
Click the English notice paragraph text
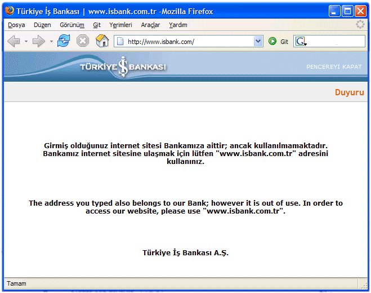pyautogui.click(x=186, y=207)
